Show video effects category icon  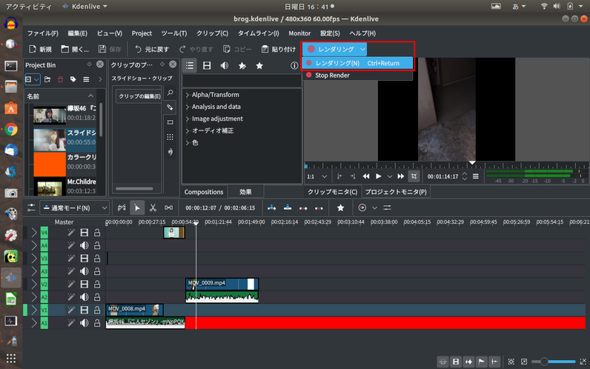point(207,66)
